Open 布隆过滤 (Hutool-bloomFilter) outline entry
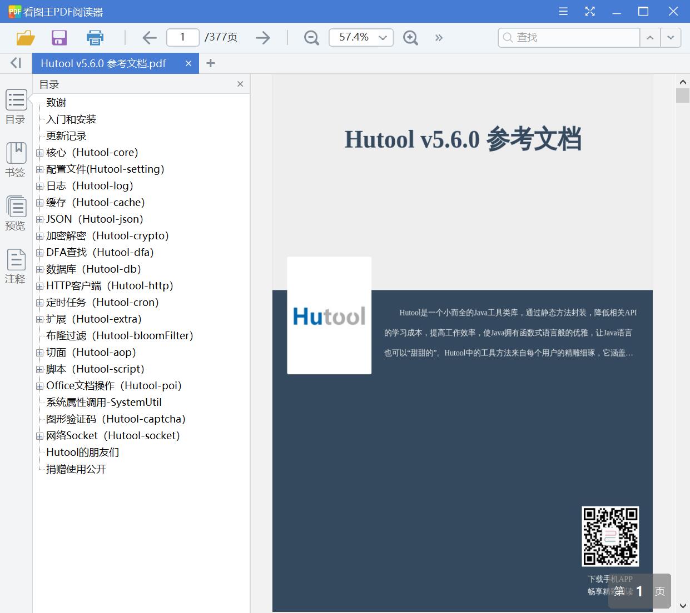The width and height of the screenshot is (690, 613). tap(120, 336)
